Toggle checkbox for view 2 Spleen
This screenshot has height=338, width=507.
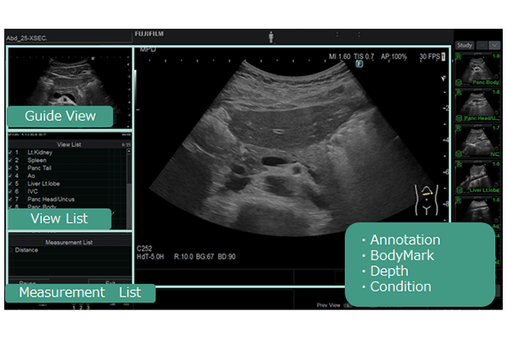pos(11,160)
